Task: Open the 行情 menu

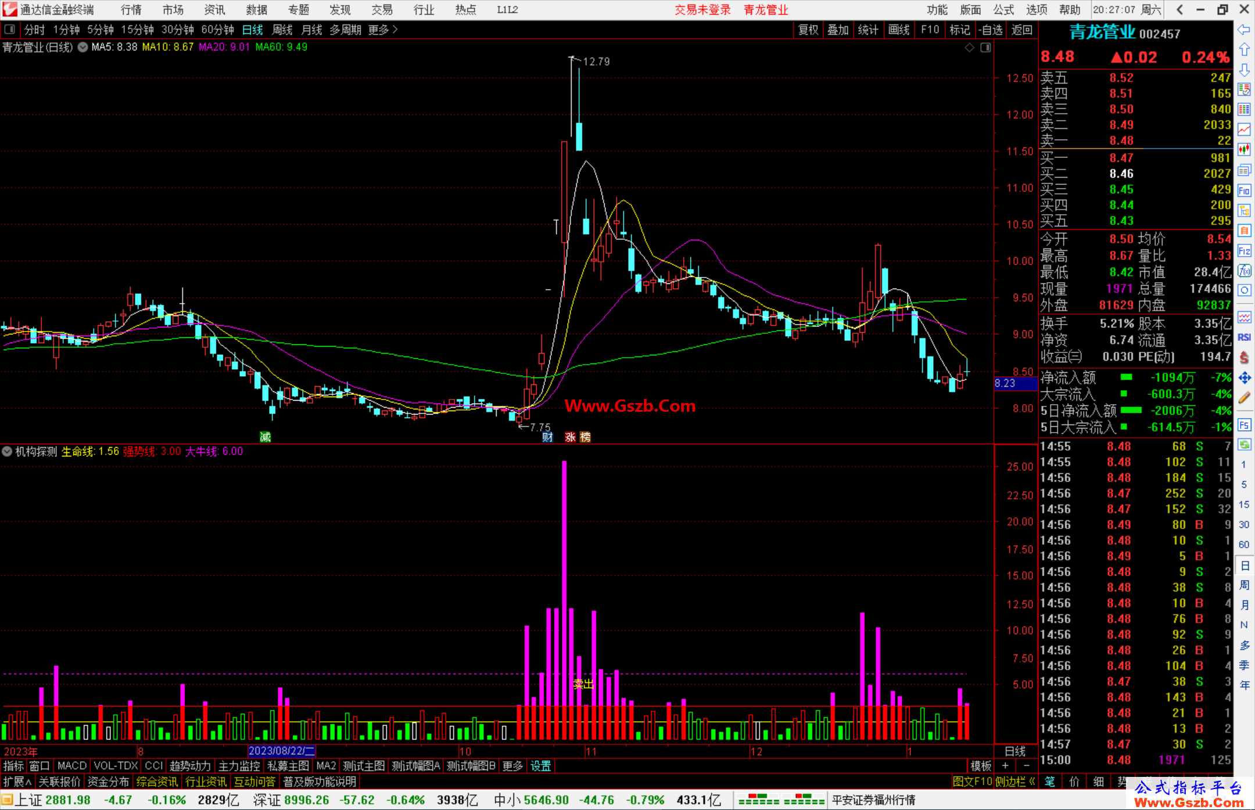Action: (x=131, y=10)
